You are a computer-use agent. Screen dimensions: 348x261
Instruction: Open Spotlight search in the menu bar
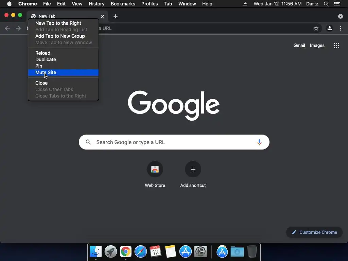[326, 4]
